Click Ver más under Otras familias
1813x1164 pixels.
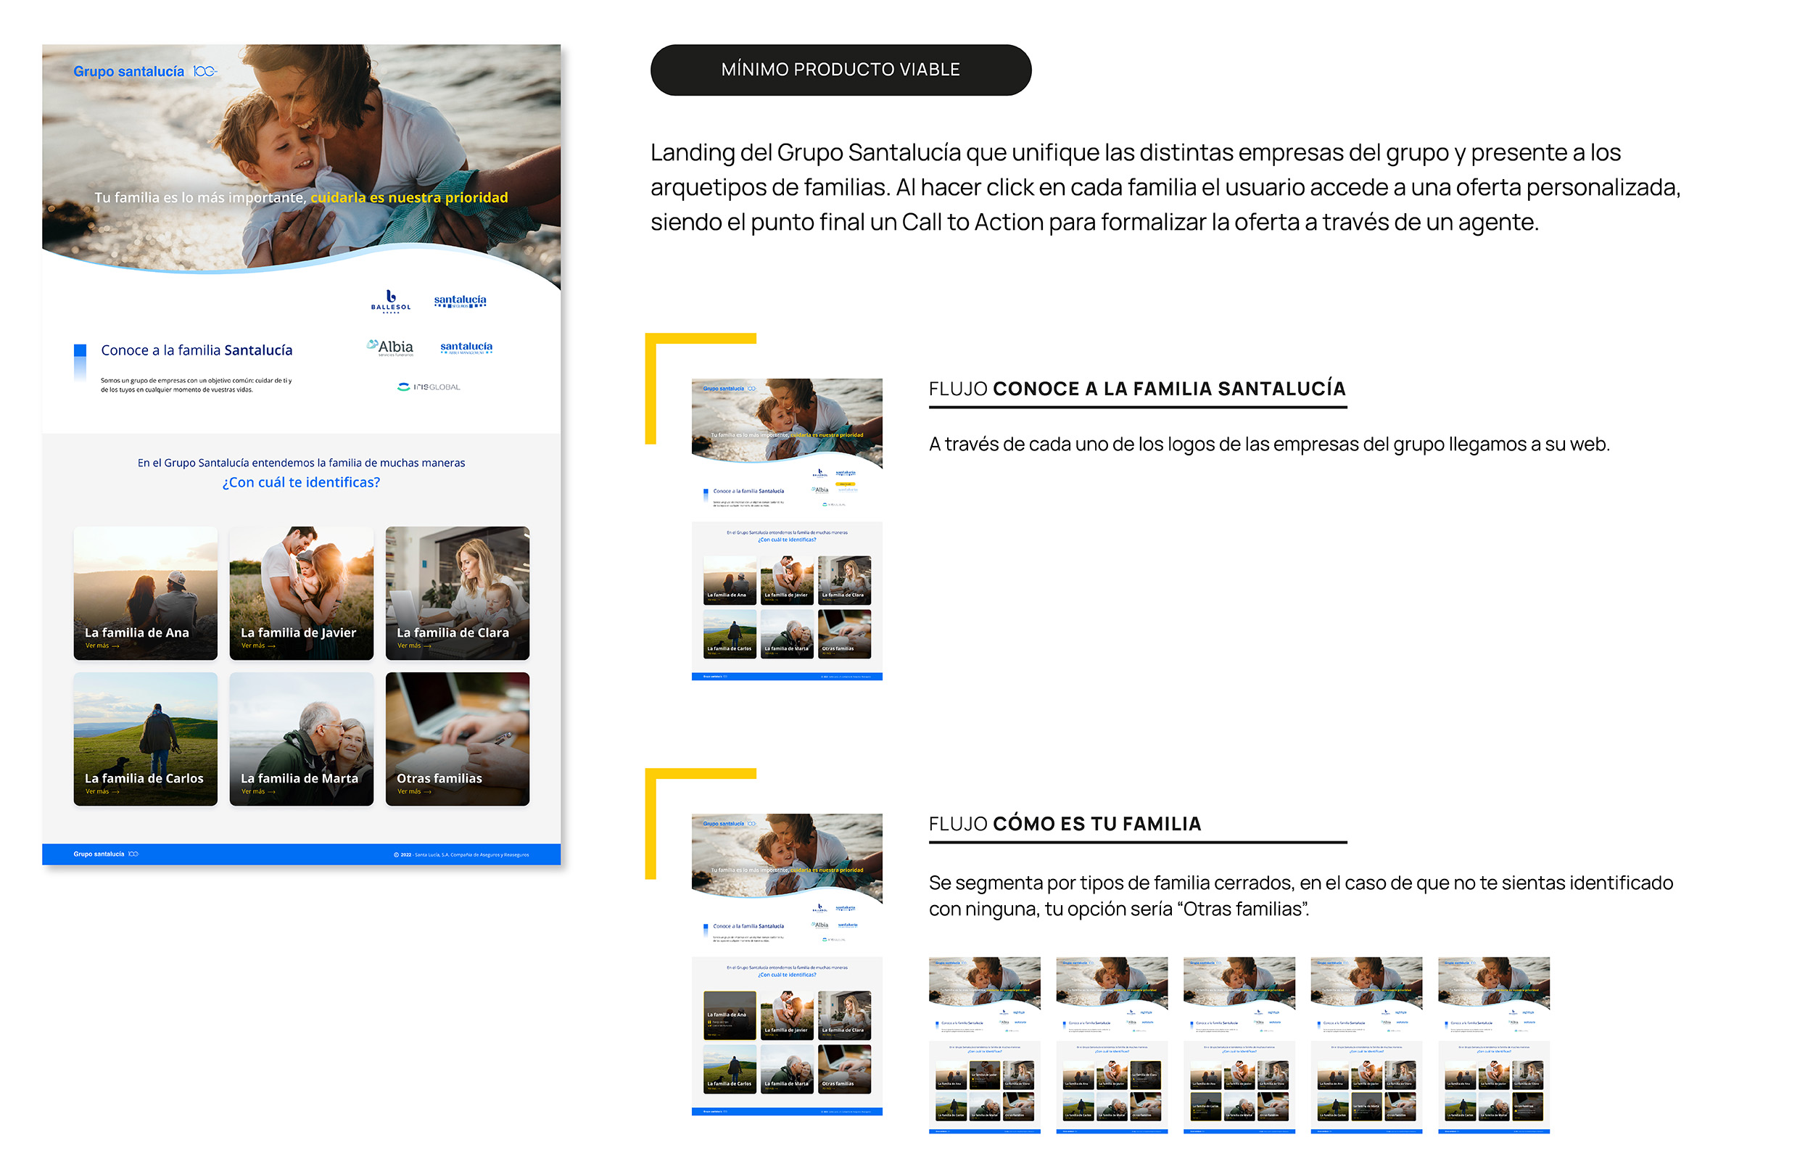tap(414, 791)
